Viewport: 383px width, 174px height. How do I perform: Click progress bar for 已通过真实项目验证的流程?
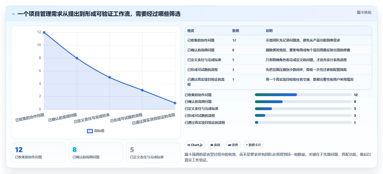(x=303, y=122)
